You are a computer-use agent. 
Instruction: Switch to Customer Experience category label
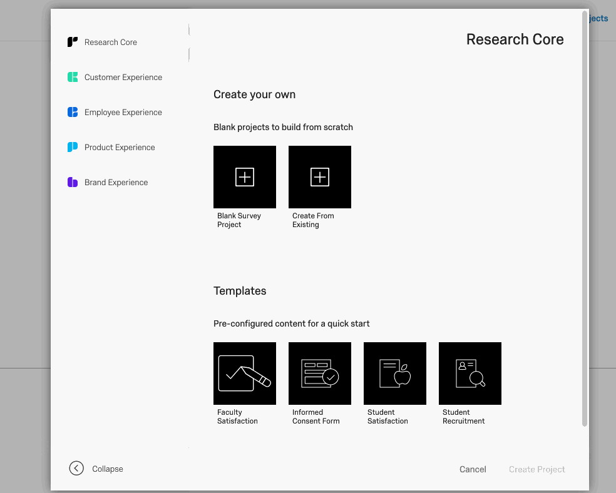coord(123,78)
